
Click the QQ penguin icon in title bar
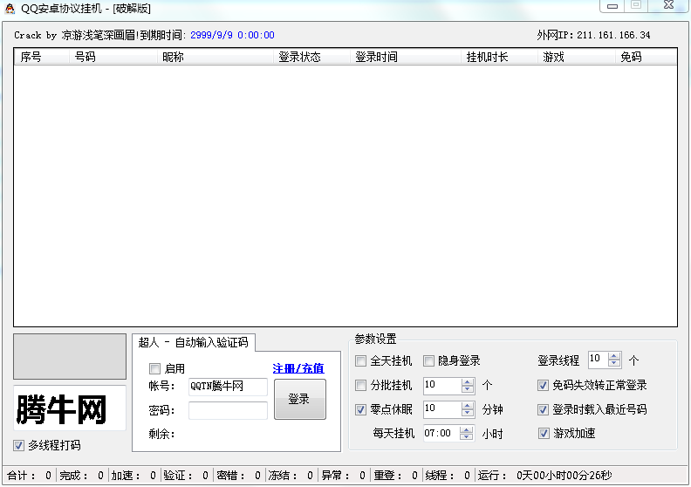click(x=9, y=8)
